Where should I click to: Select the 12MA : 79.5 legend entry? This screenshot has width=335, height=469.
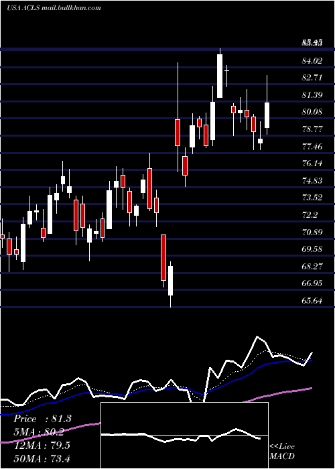tap(42, 446)
